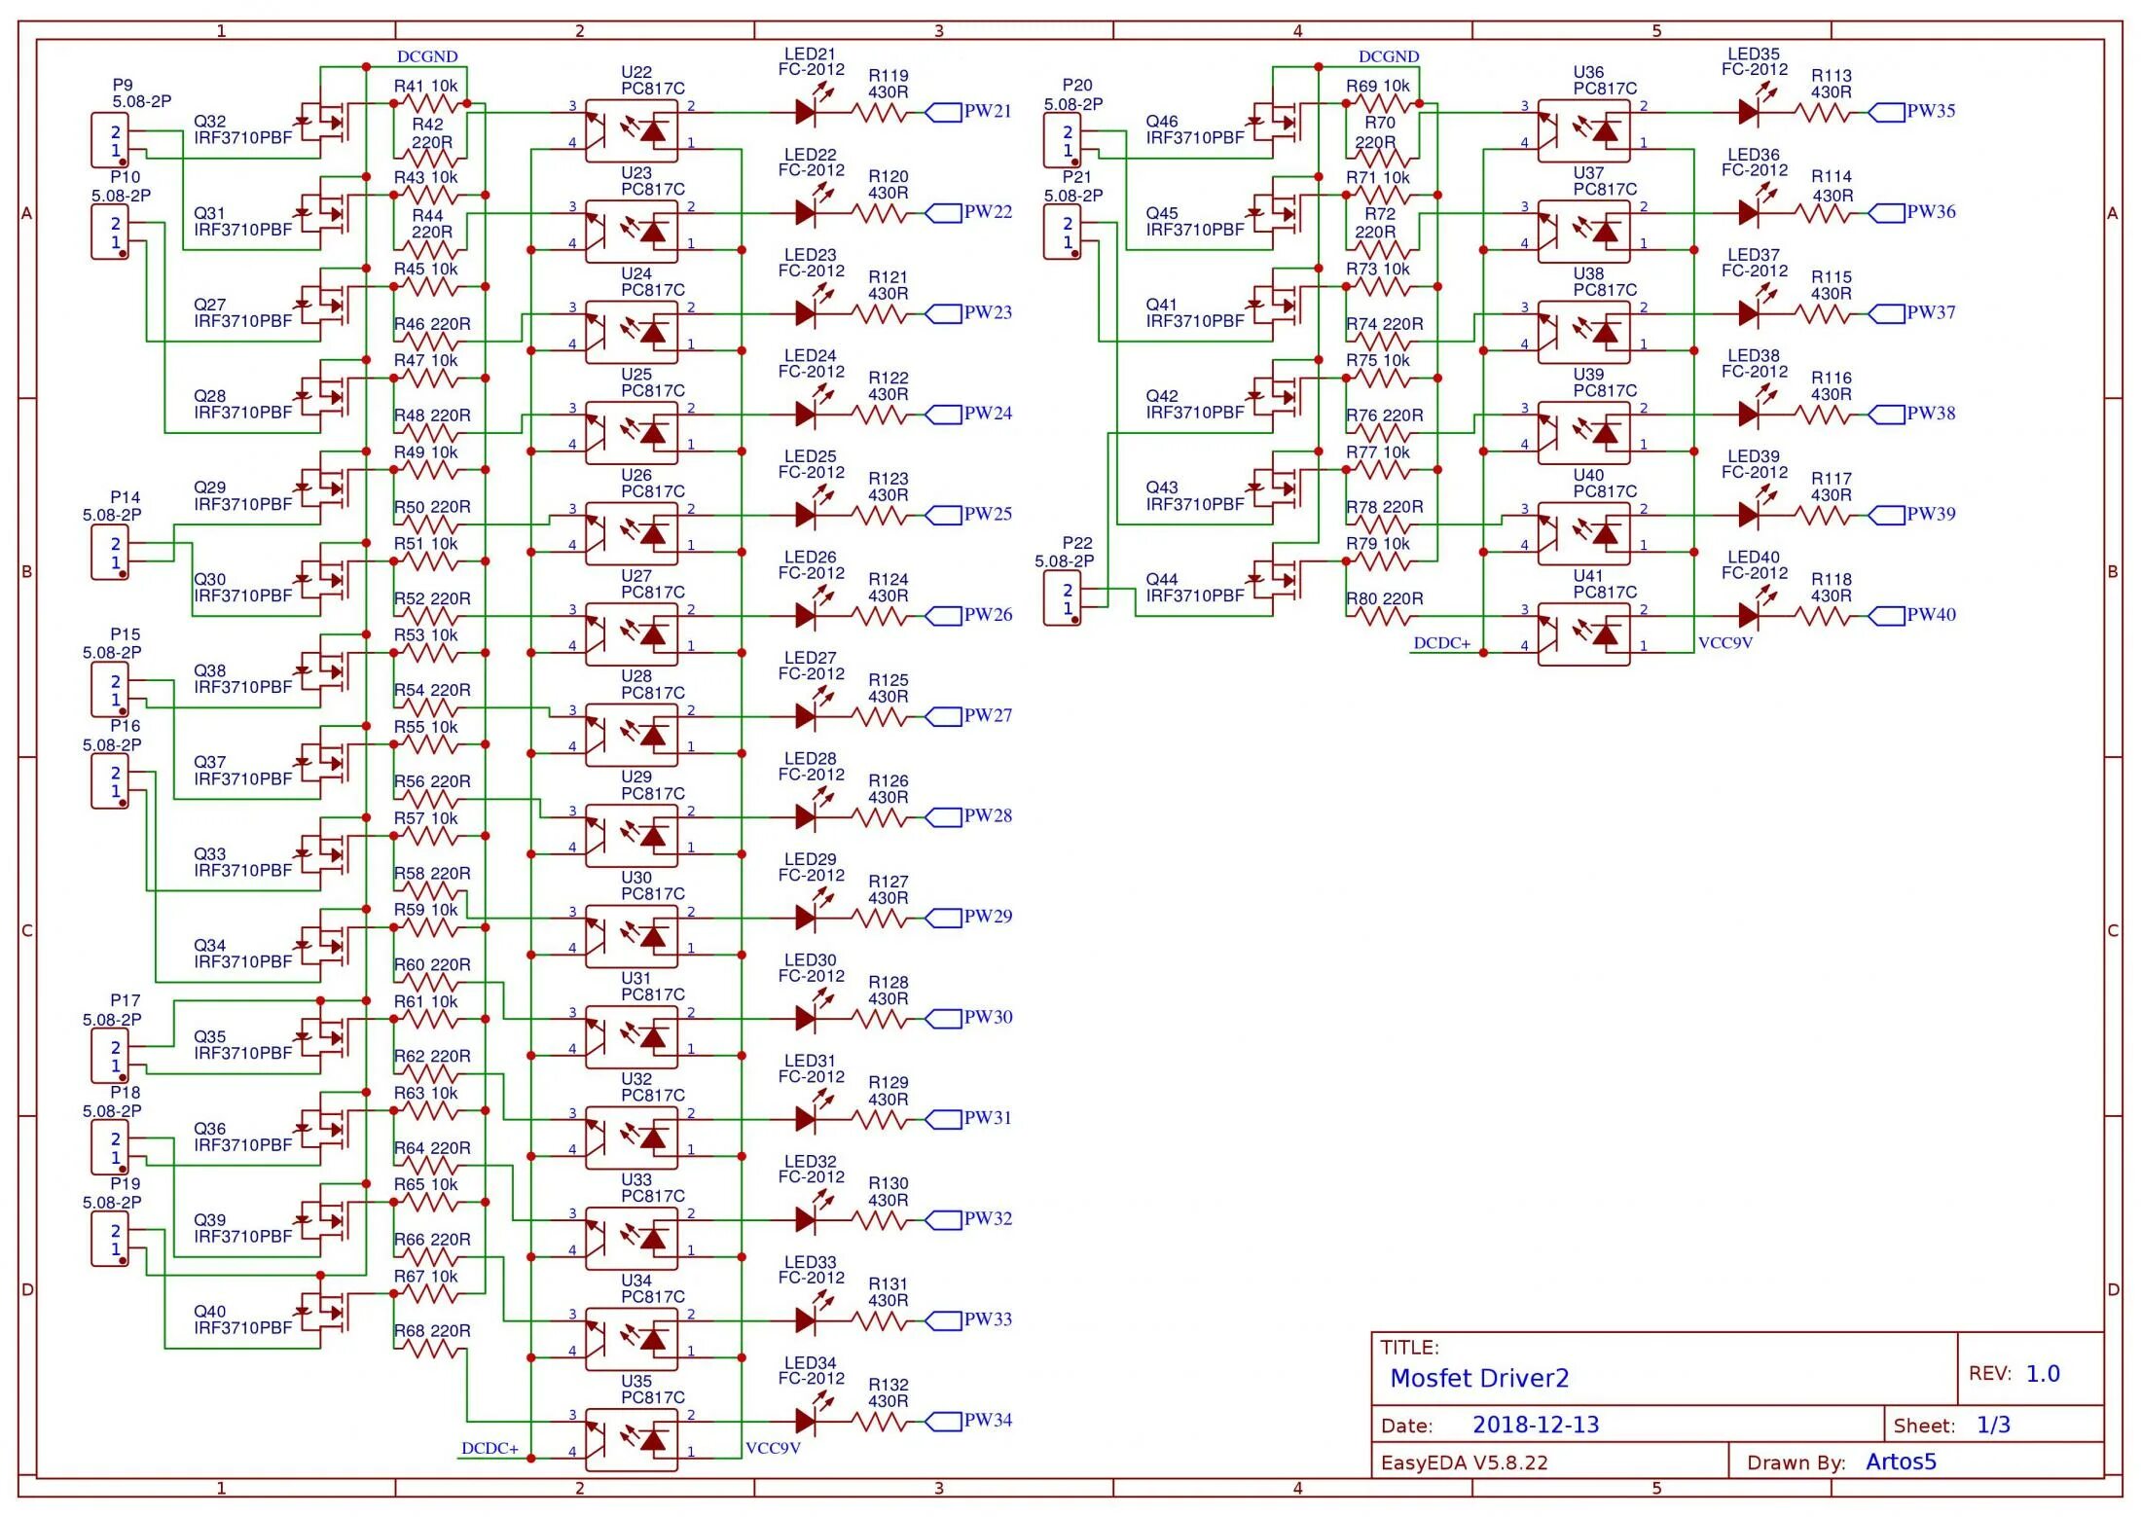Select the R119 430R resistor symbol
2141x1517 pixels.
879,113
